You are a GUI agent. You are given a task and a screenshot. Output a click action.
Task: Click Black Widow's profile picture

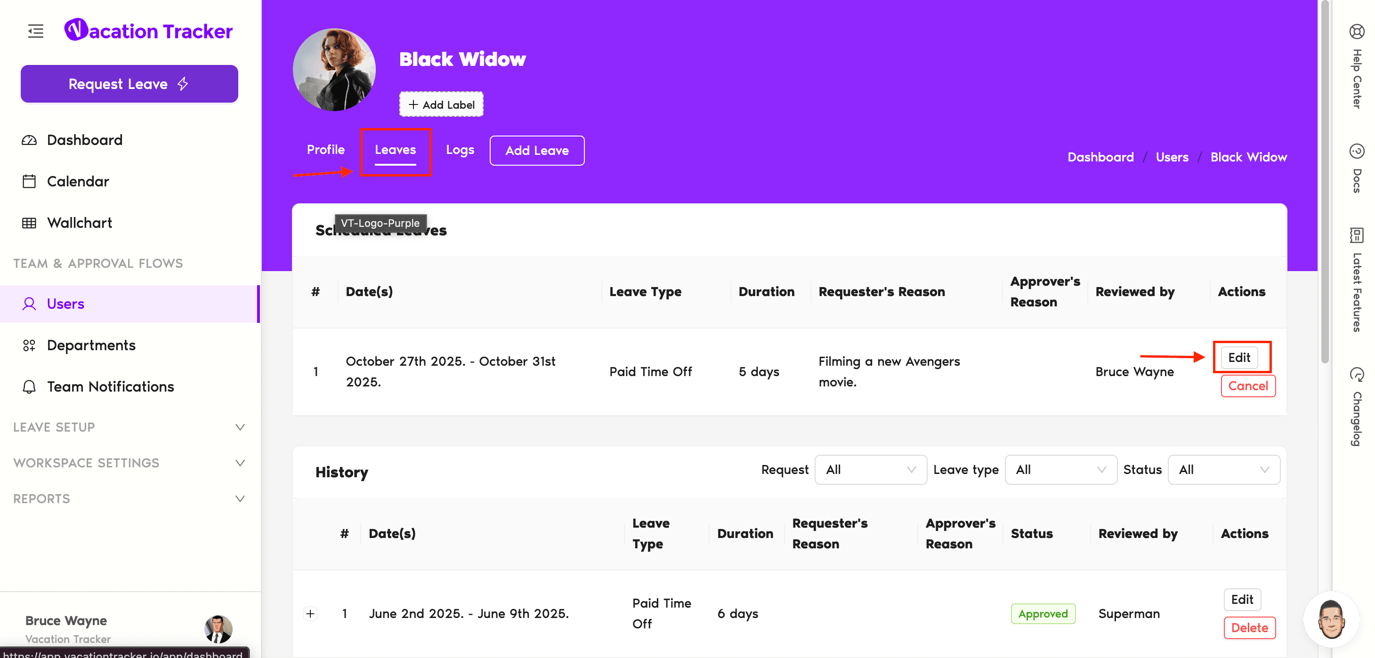pos(334,70)
